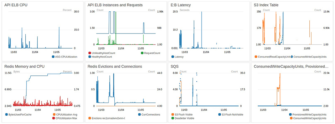Select the RequestCount legend label
The width and height of the screenshot is (335, 124).
[152, 53]
